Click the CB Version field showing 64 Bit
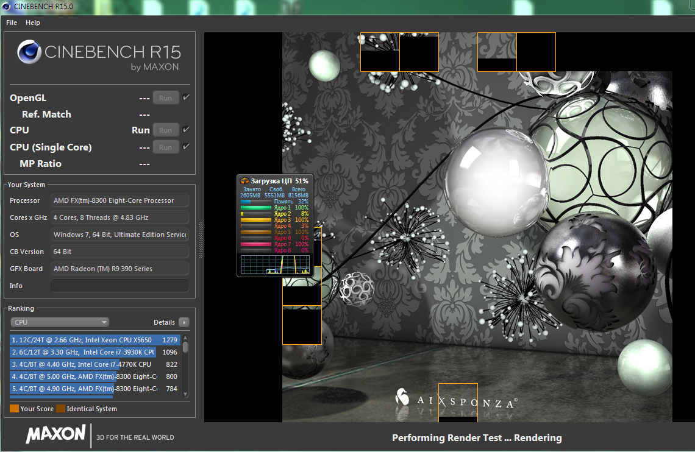Viewport: 695px width, 452px height. pyautogui.click(x=119, y=252)
